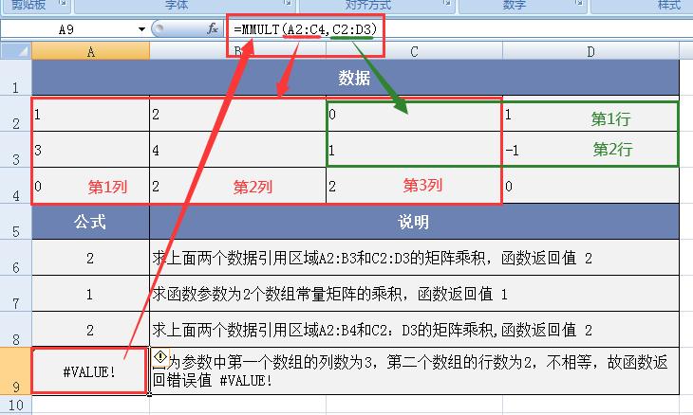
Task: Click cell D2 labeled 第1行
Action: [x=590, y=115]
